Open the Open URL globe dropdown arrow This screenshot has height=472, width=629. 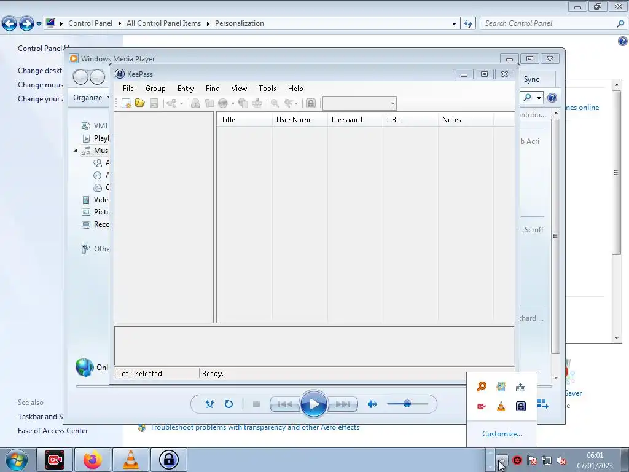point(233,103)
